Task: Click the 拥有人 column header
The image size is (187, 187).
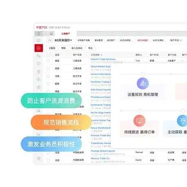Action: pos(139,55)
